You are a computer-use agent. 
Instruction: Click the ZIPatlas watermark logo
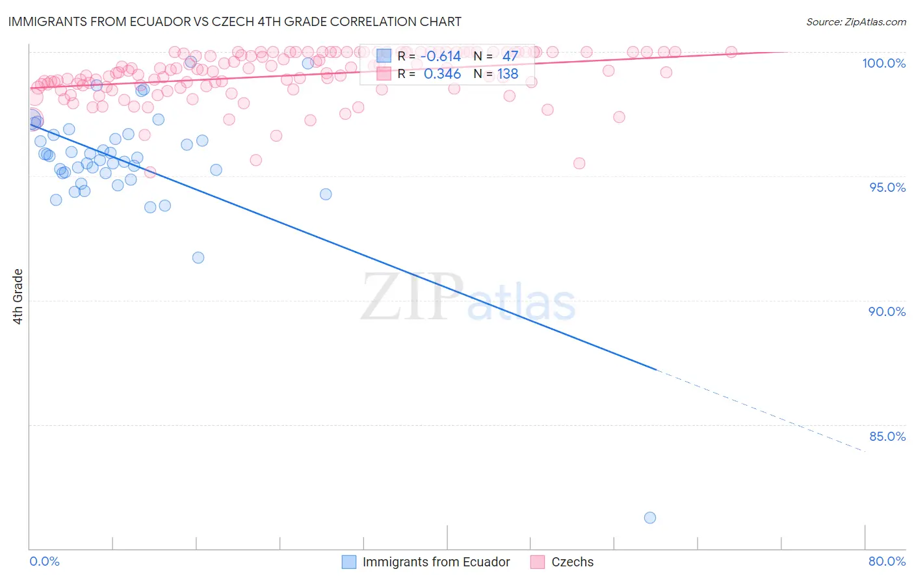coord(468,297)
